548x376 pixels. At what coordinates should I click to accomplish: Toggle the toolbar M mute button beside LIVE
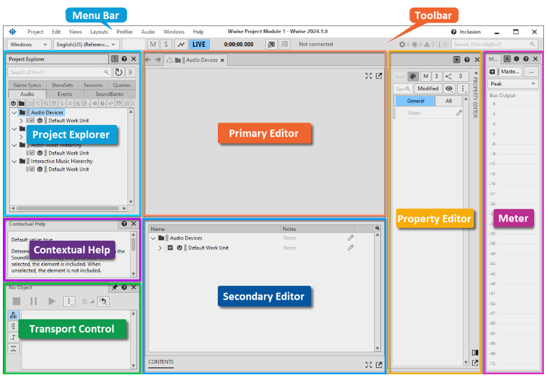point(153,45)
